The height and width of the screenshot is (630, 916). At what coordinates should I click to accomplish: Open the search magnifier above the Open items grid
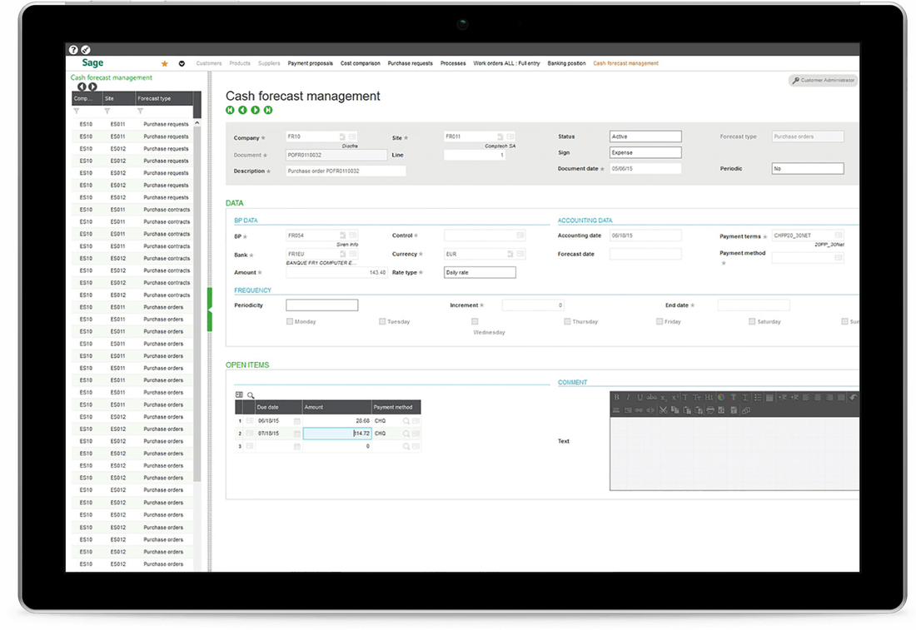(x=251, y=395)
